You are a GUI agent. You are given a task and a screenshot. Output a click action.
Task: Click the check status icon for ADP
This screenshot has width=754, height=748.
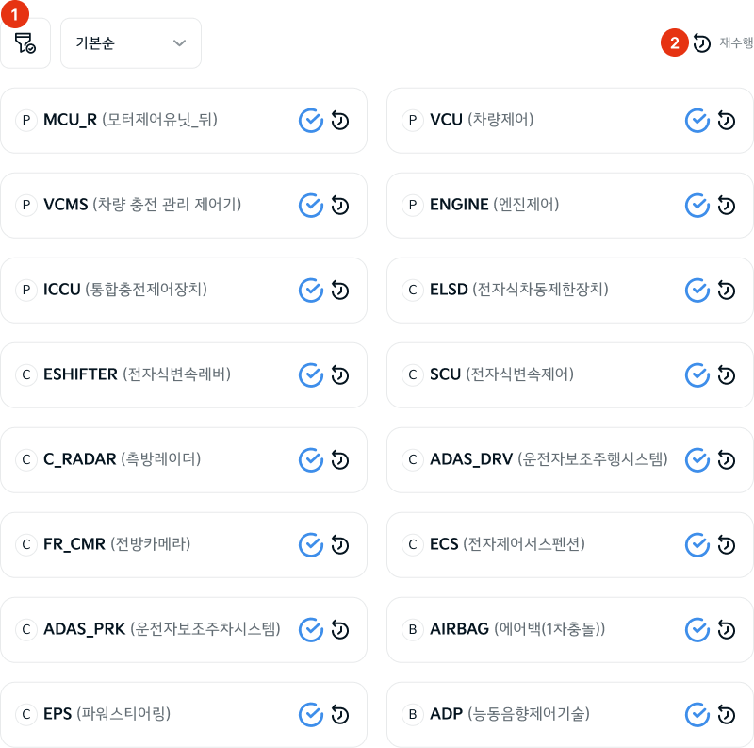coord(697,715)
